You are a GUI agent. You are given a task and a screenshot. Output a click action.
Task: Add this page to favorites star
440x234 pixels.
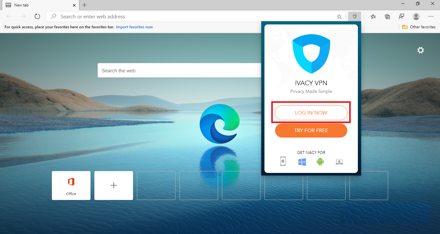pos(339,16)
